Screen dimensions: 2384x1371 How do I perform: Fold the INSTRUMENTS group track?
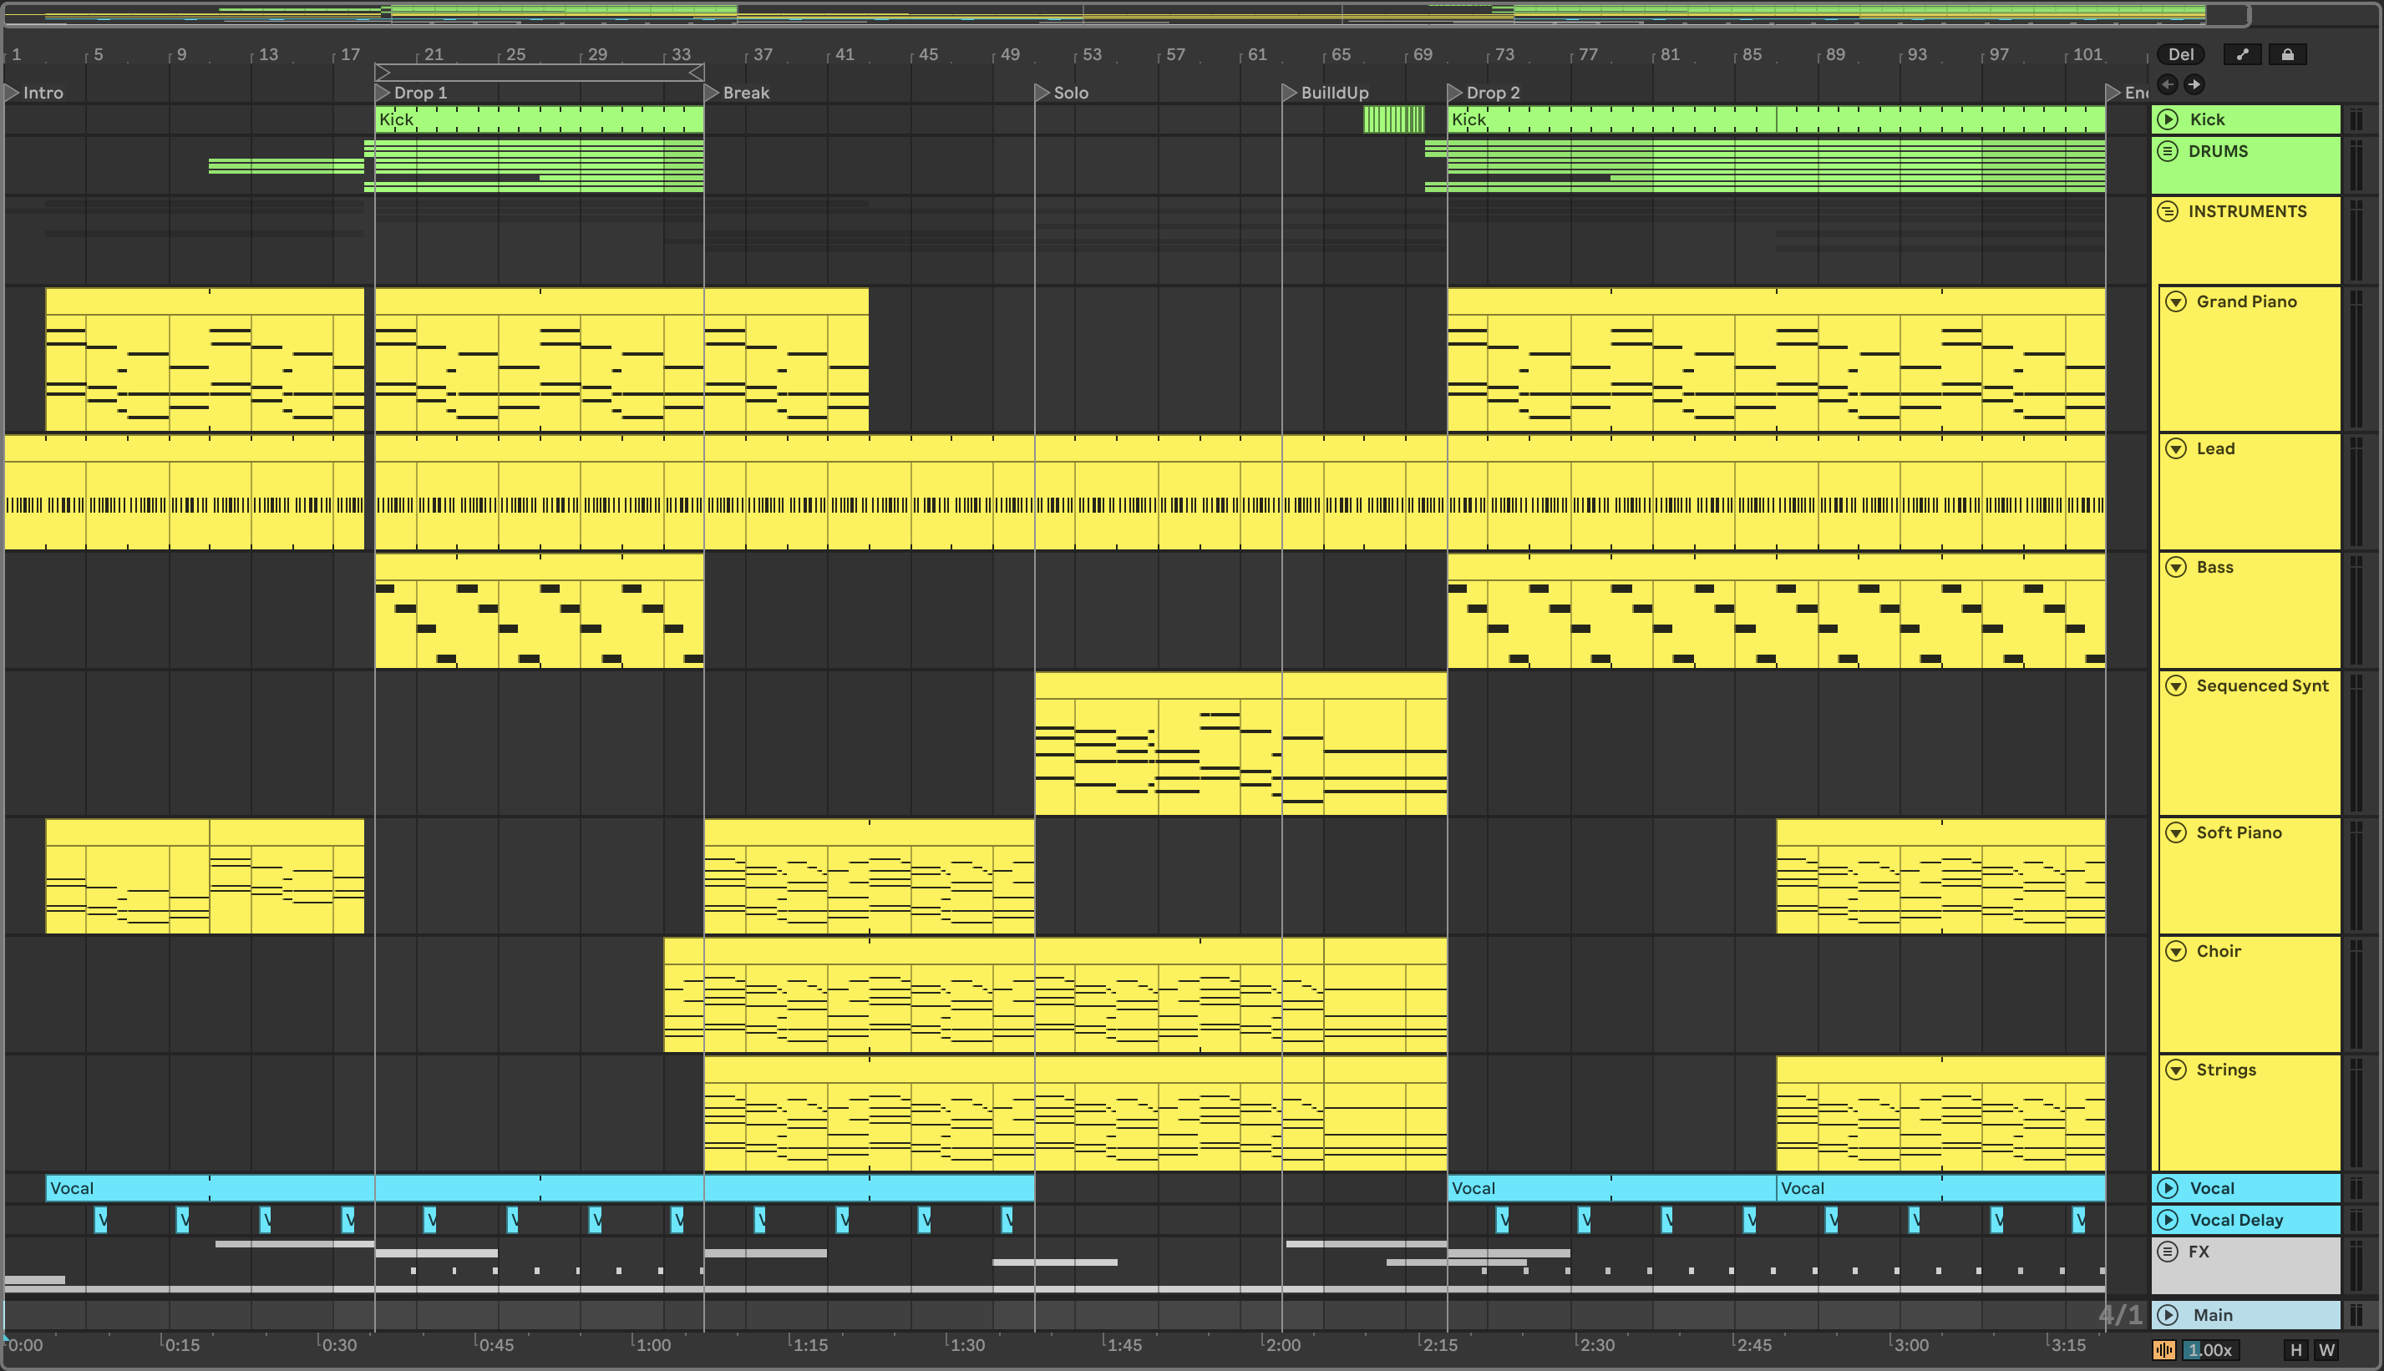[2168, 212]
